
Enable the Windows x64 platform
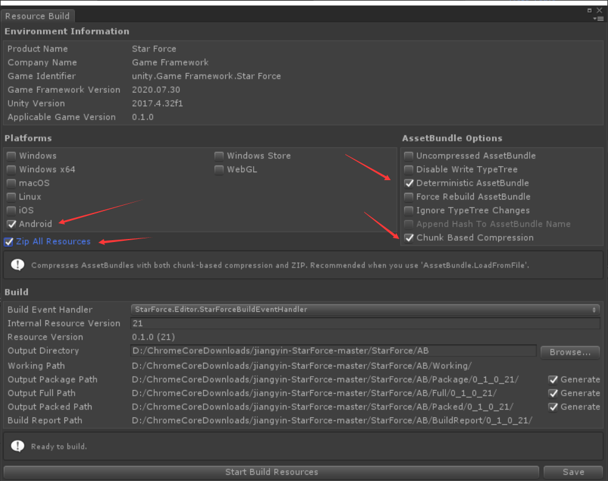[x=10, y=169]
